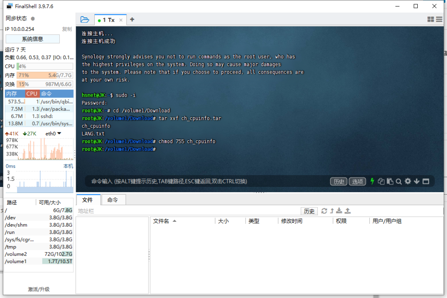The image size is (447, 298).
Task: Select the /usr/bin/qbi... process row
Action: click(39, 102)
